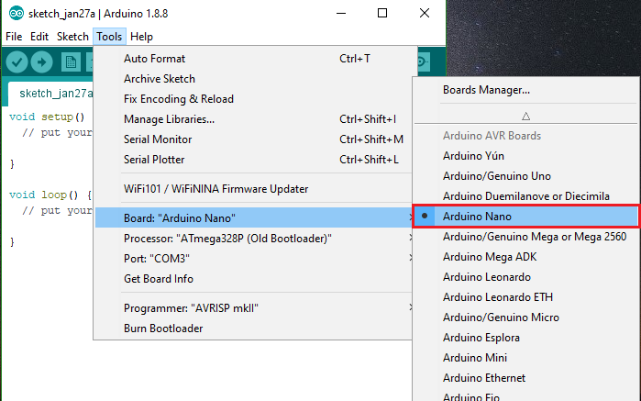Close the Arduino window
641x401 pixels.
pos(425,13)
